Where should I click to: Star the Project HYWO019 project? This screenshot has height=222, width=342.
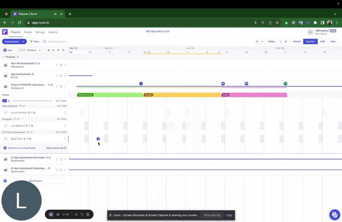[x=61, y=86]
